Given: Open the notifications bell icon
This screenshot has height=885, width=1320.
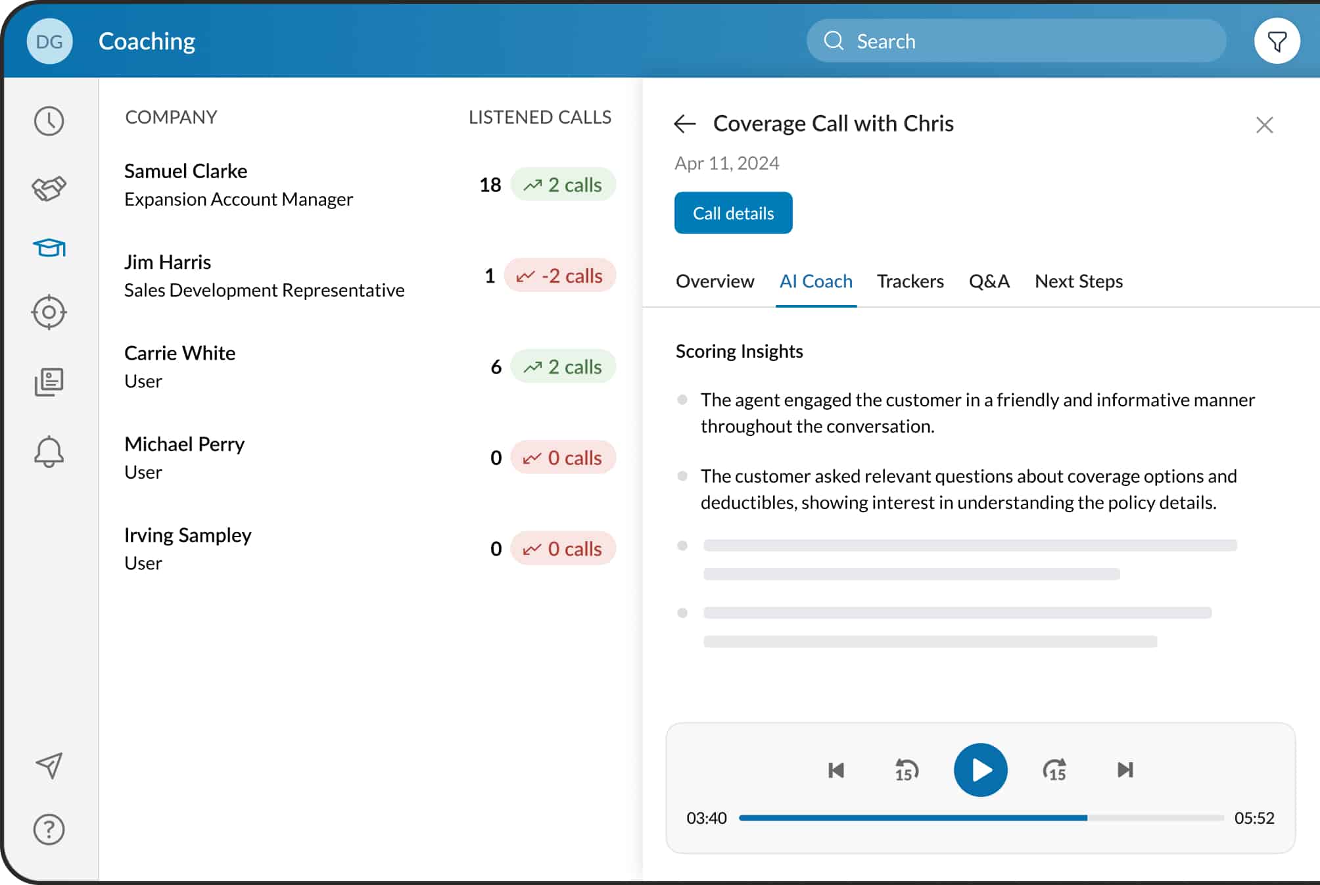Looking at the screenshot, I should coord(49,452).
